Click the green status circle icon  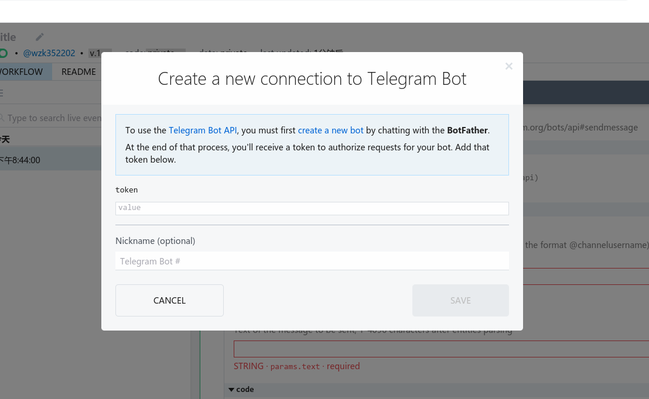(x=4, y=53)
